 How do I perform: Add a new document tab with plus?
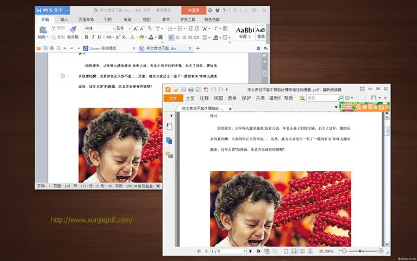pos(197,48)
